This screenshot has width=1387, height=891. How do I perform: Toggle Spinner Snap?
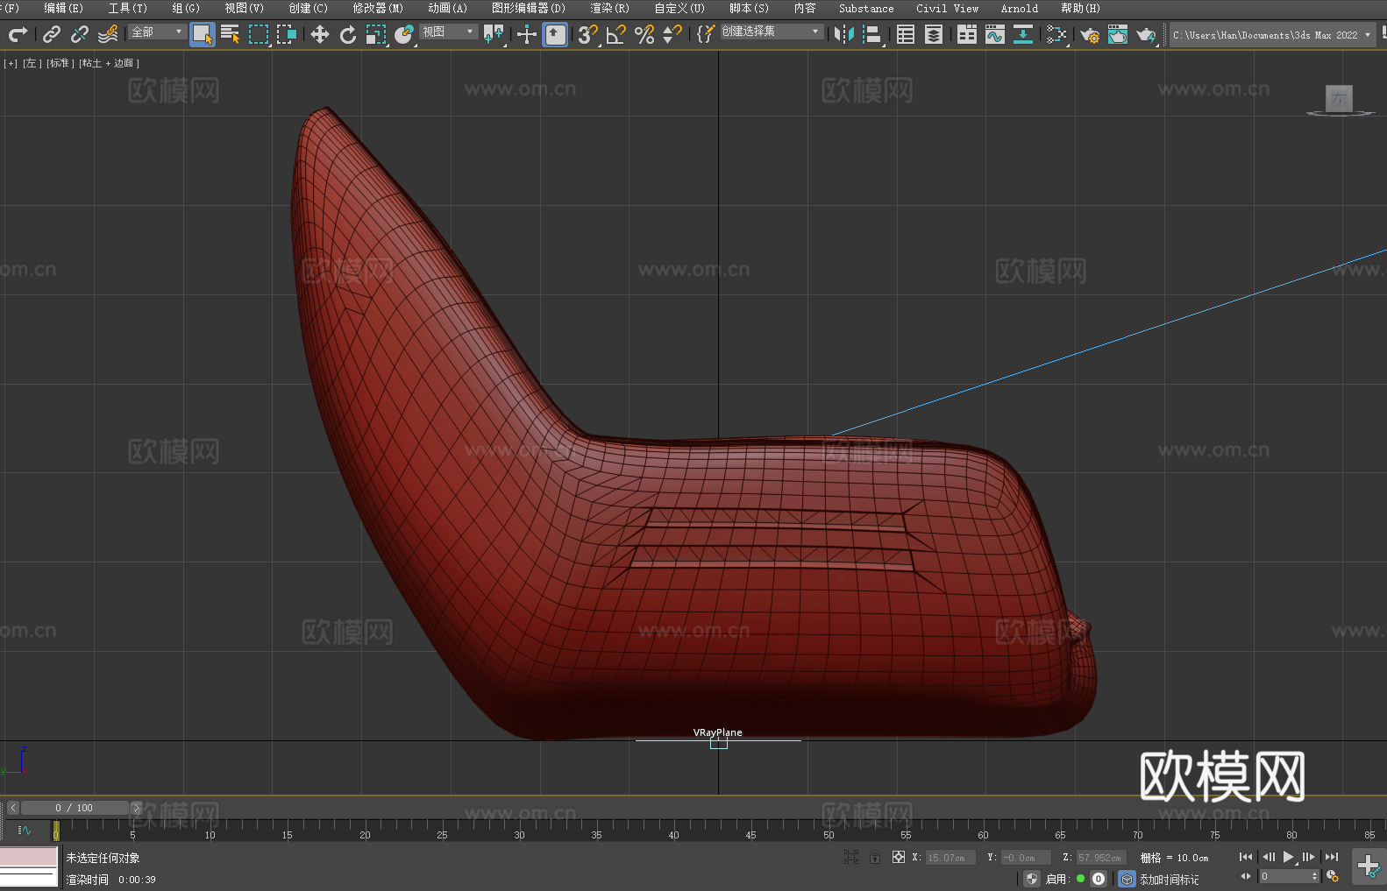pos(672,34)
